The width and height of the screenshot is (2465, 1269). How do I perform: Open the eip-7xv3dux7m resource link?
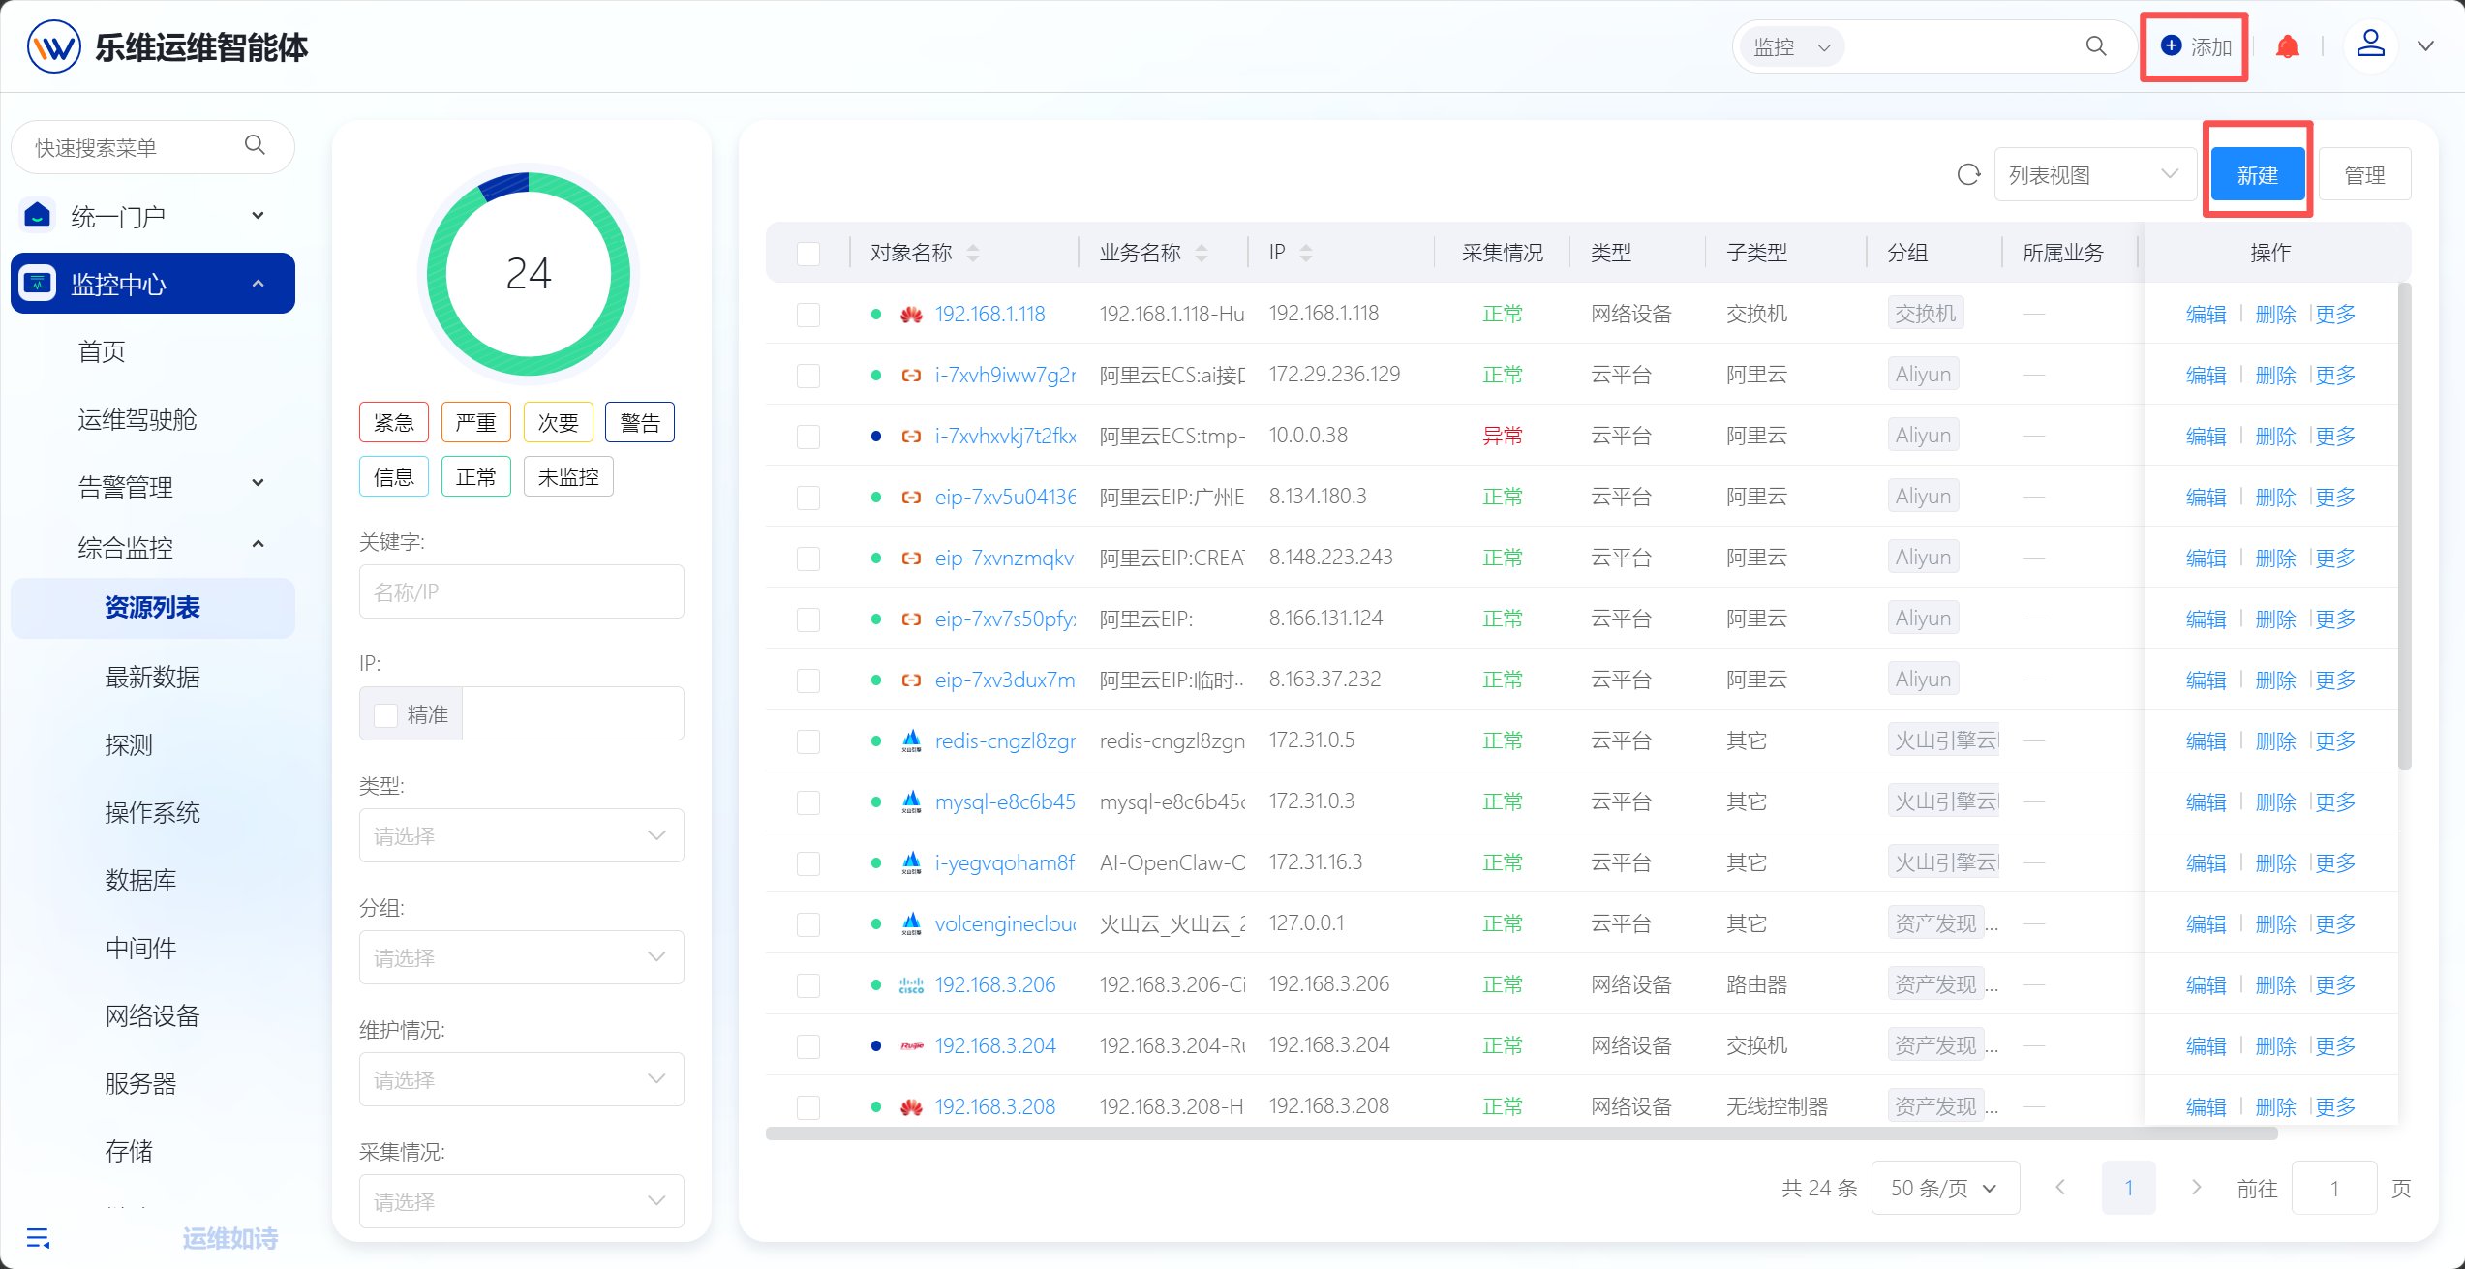(1005, 680)
